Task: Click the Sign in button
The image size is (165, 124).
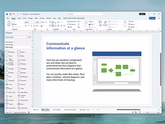Action: point(142,14)
